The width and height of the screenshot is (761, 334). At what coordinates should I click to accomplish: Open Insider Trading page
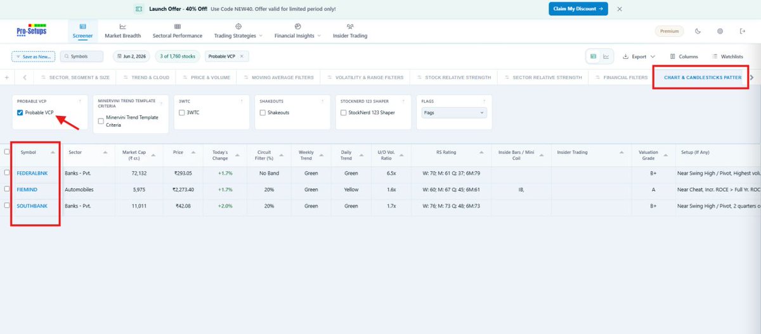click(x=350, y=31)
